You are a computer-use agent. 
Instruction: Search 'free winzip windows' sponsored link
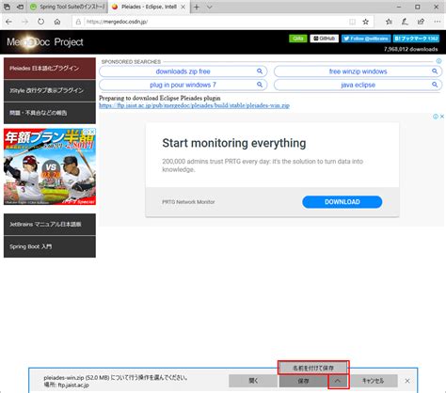point(358,71)
